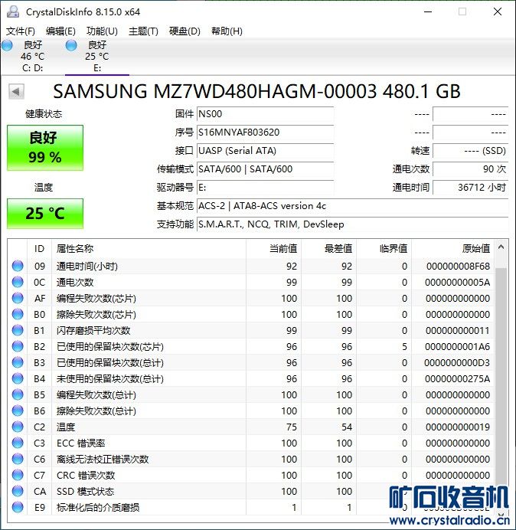Click raw value 000000008F68
Image resolution: width=516 pixels, height=530 pixels.
pos(458,266)
